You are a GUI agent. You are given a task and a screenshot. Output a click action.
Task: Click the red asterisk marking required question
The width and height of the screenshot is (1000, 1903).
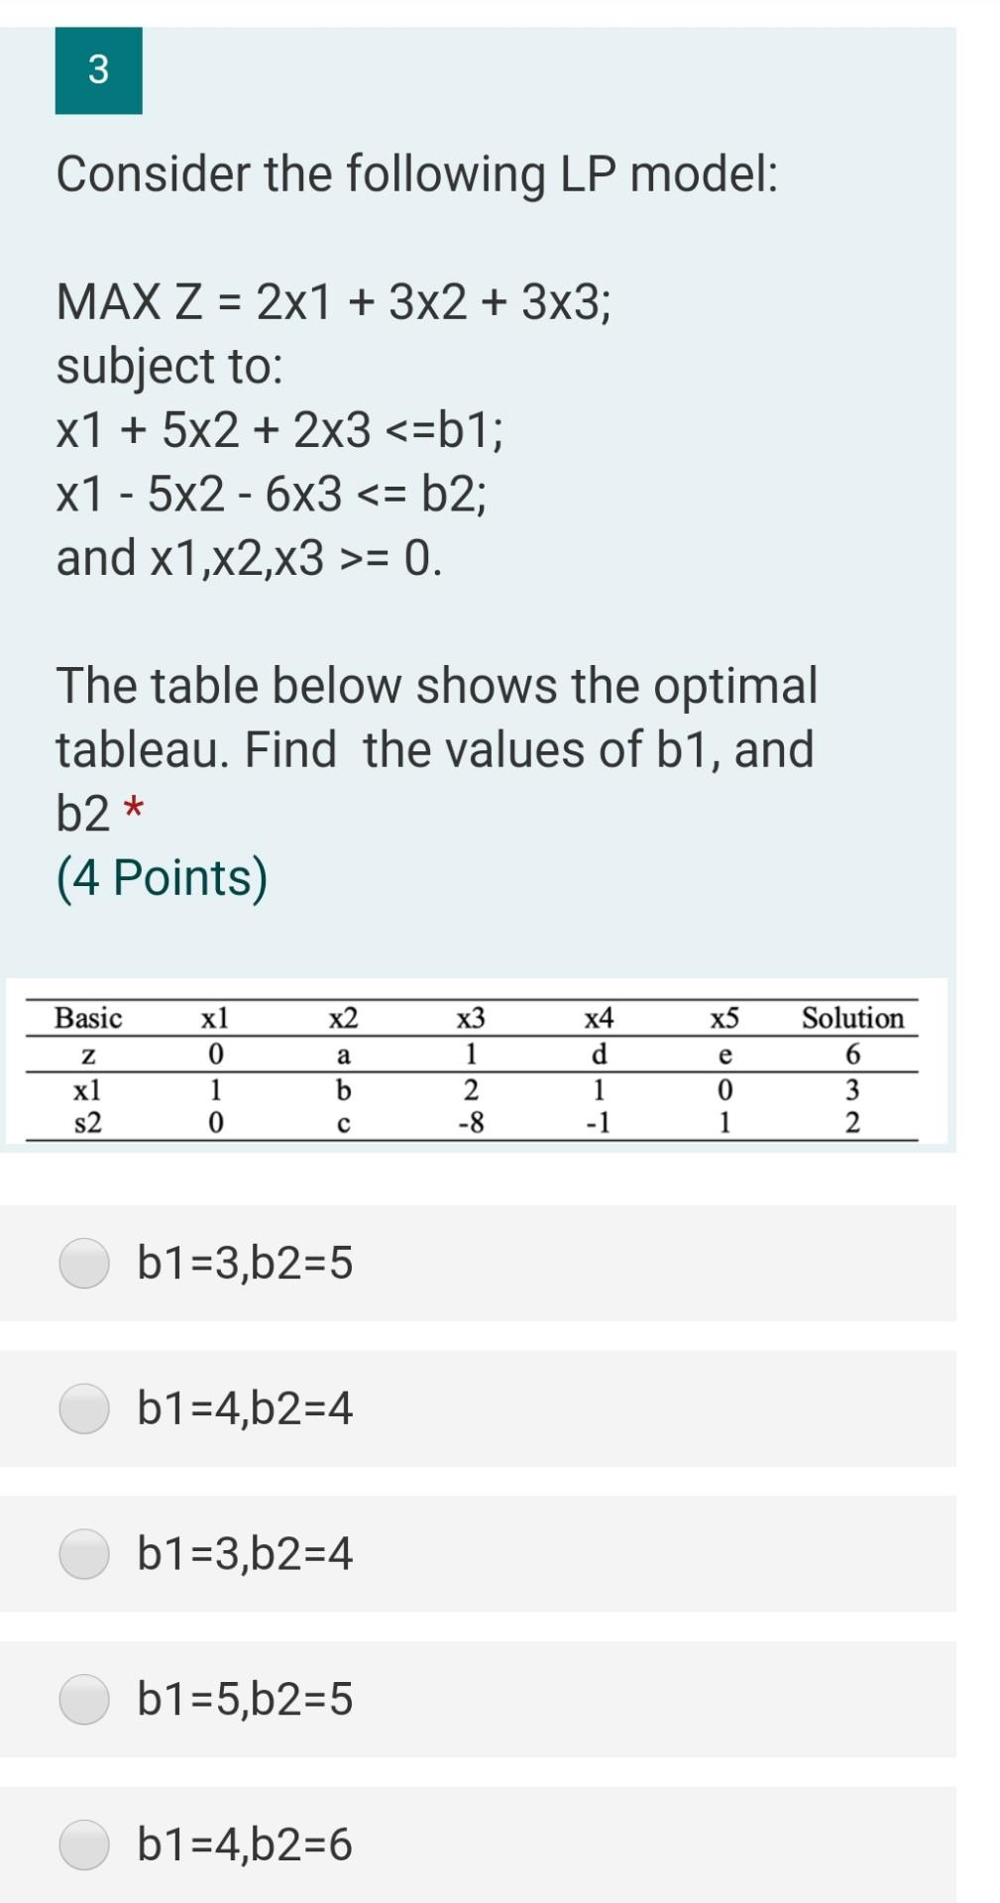(132, 810)
